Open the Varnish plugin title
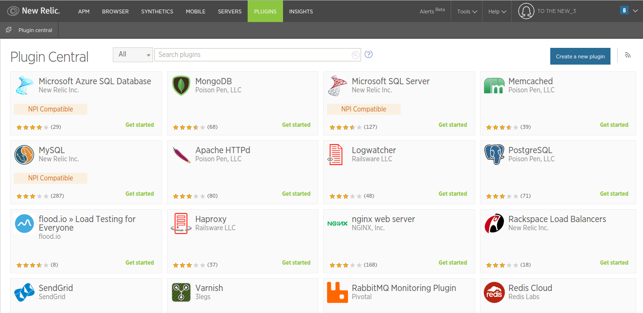Screen dimensions: 643x313 click(209, 288)
